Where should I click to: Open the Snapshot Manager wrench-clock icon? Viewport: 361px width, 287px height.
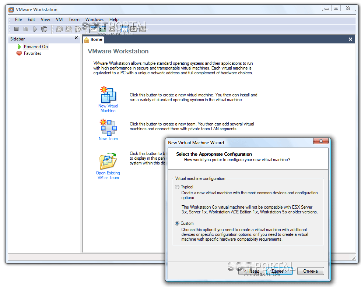pyautogui.click(x=78, y=29)
